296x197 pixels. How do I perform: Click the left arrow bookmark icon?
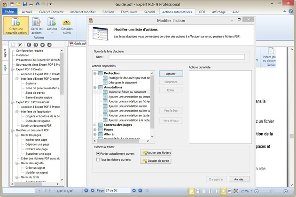coord(29,45)
